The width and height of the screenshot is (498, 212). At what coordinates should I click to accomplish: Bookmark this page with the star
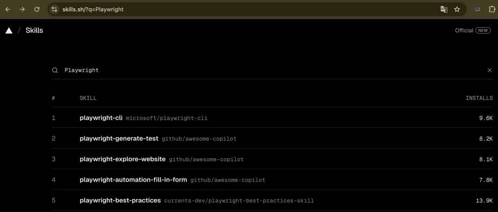[457, 9]
